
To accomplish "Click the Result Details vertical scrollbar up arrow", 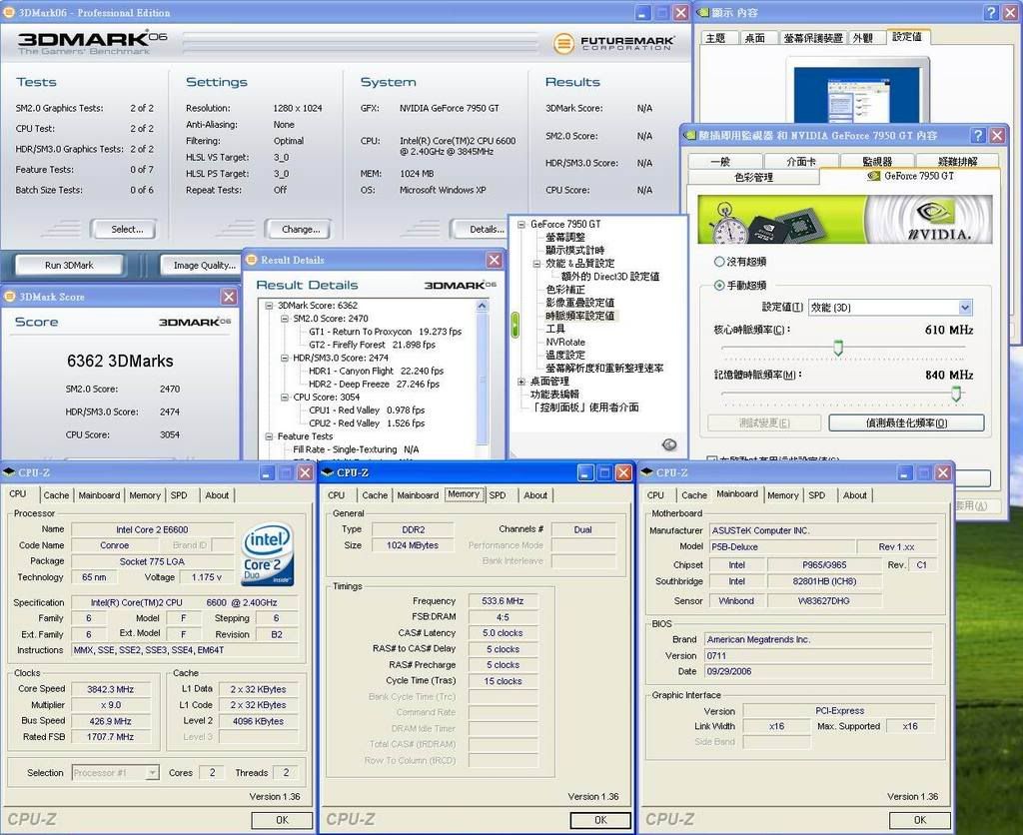I will 482,306.
